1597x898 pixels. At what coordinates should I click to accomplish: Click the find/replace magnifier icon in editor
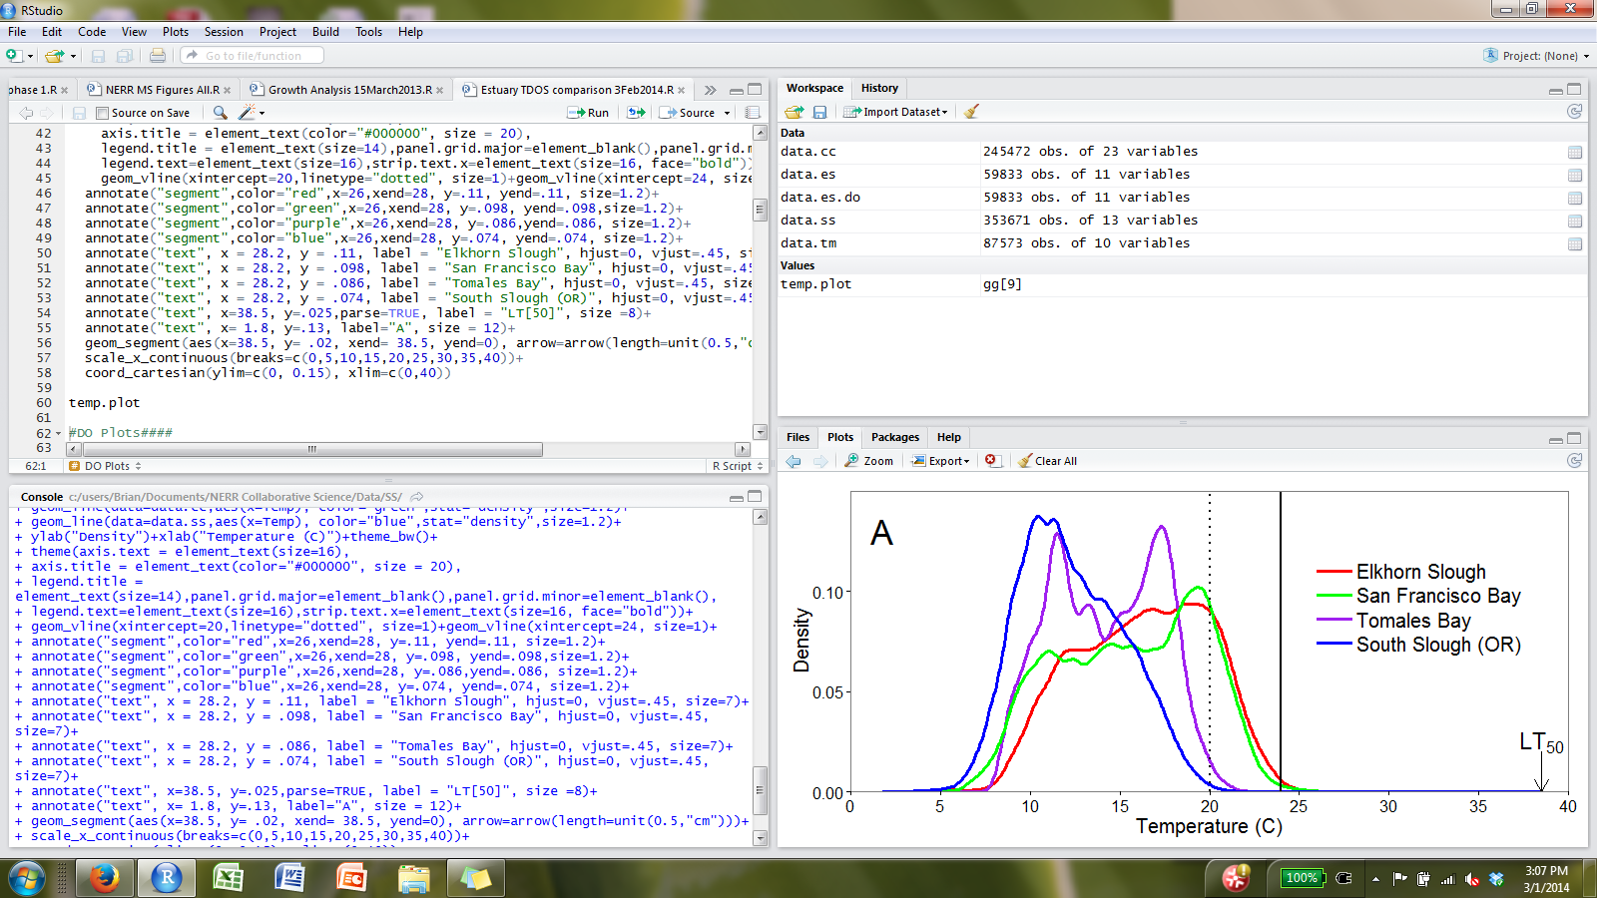click(x=220, y=113)
